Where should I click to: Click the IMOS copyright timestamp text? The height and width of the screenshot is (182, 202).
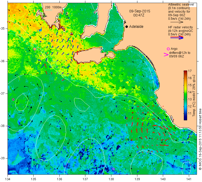click(x=200, y=139)
